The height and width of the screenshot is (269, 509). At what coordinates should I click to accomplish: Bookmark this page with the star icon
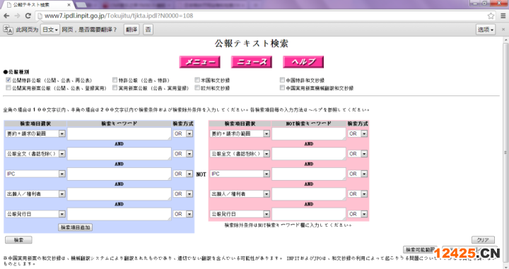tap(491, 16)
